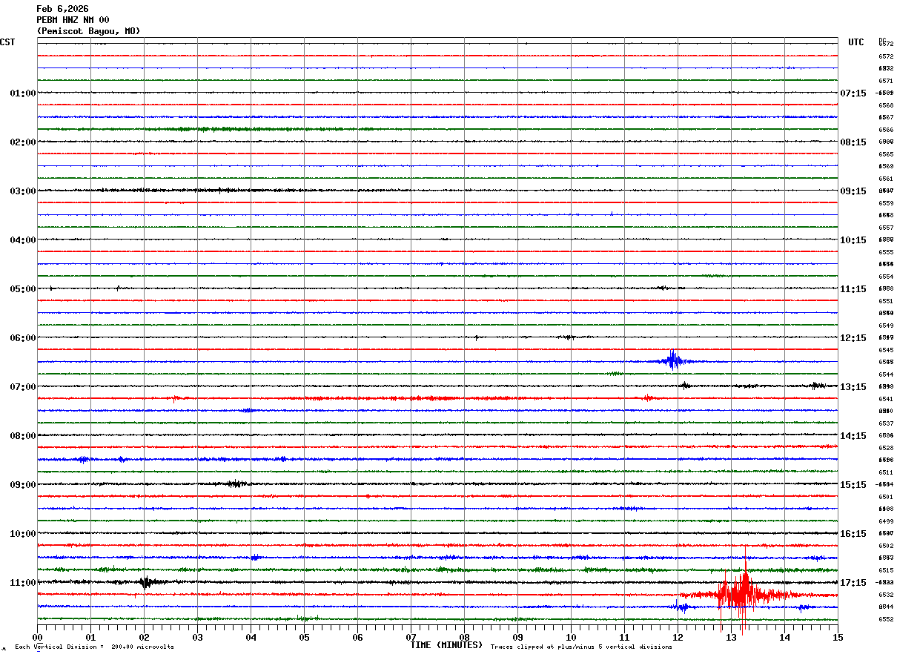This screenshot has width=897, height=657.
Task: Click minute tick label 07 on the time axis
Action: pyautogui.click(x=411, y=637)
